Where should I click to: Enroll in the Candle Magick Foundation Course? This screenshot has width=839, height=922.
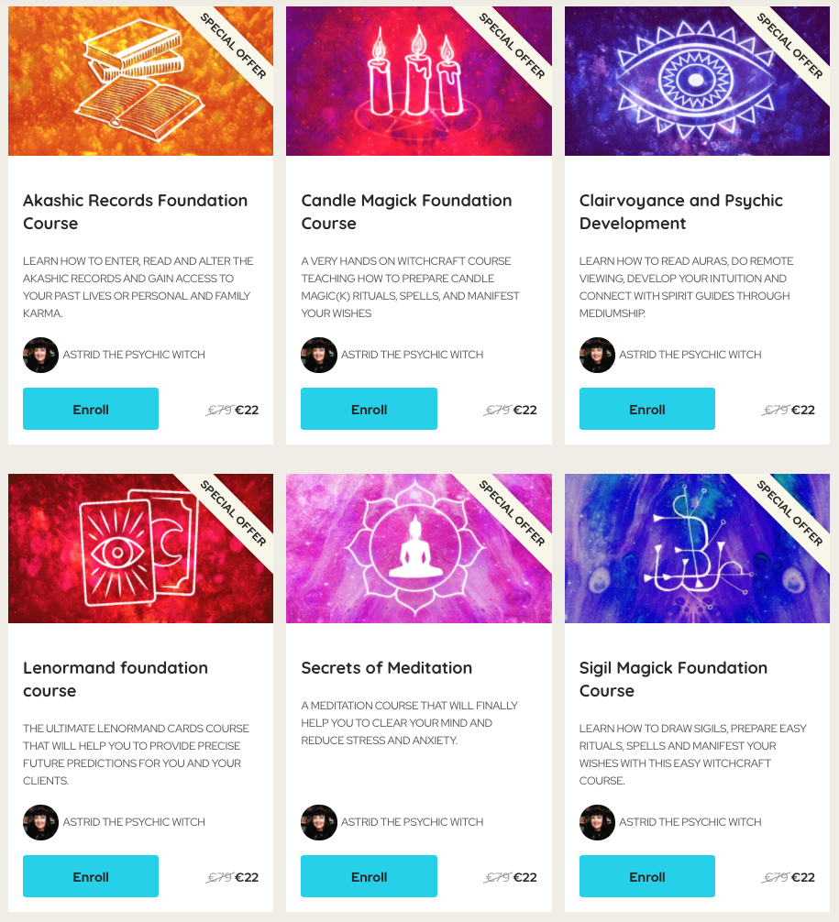tap(369, 409)
